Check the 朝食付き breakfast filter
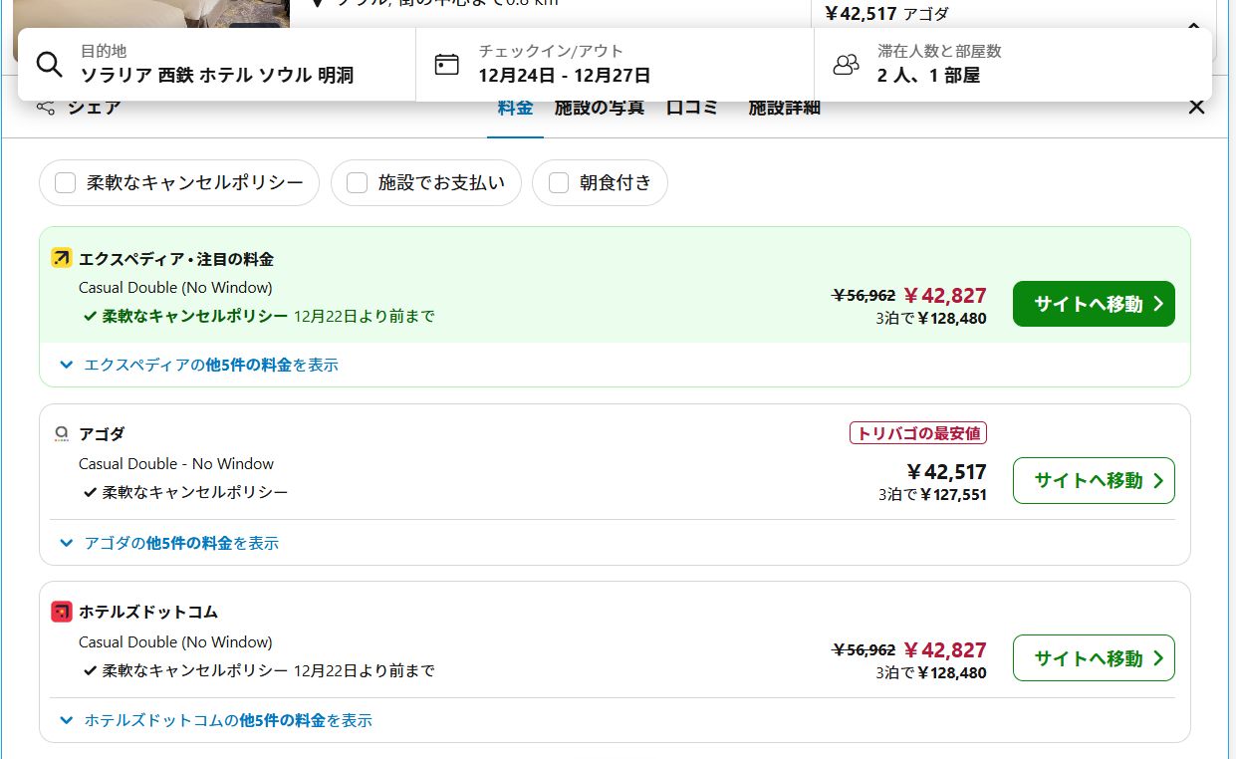Viewport: 1236px width, 759px height. 559,183
